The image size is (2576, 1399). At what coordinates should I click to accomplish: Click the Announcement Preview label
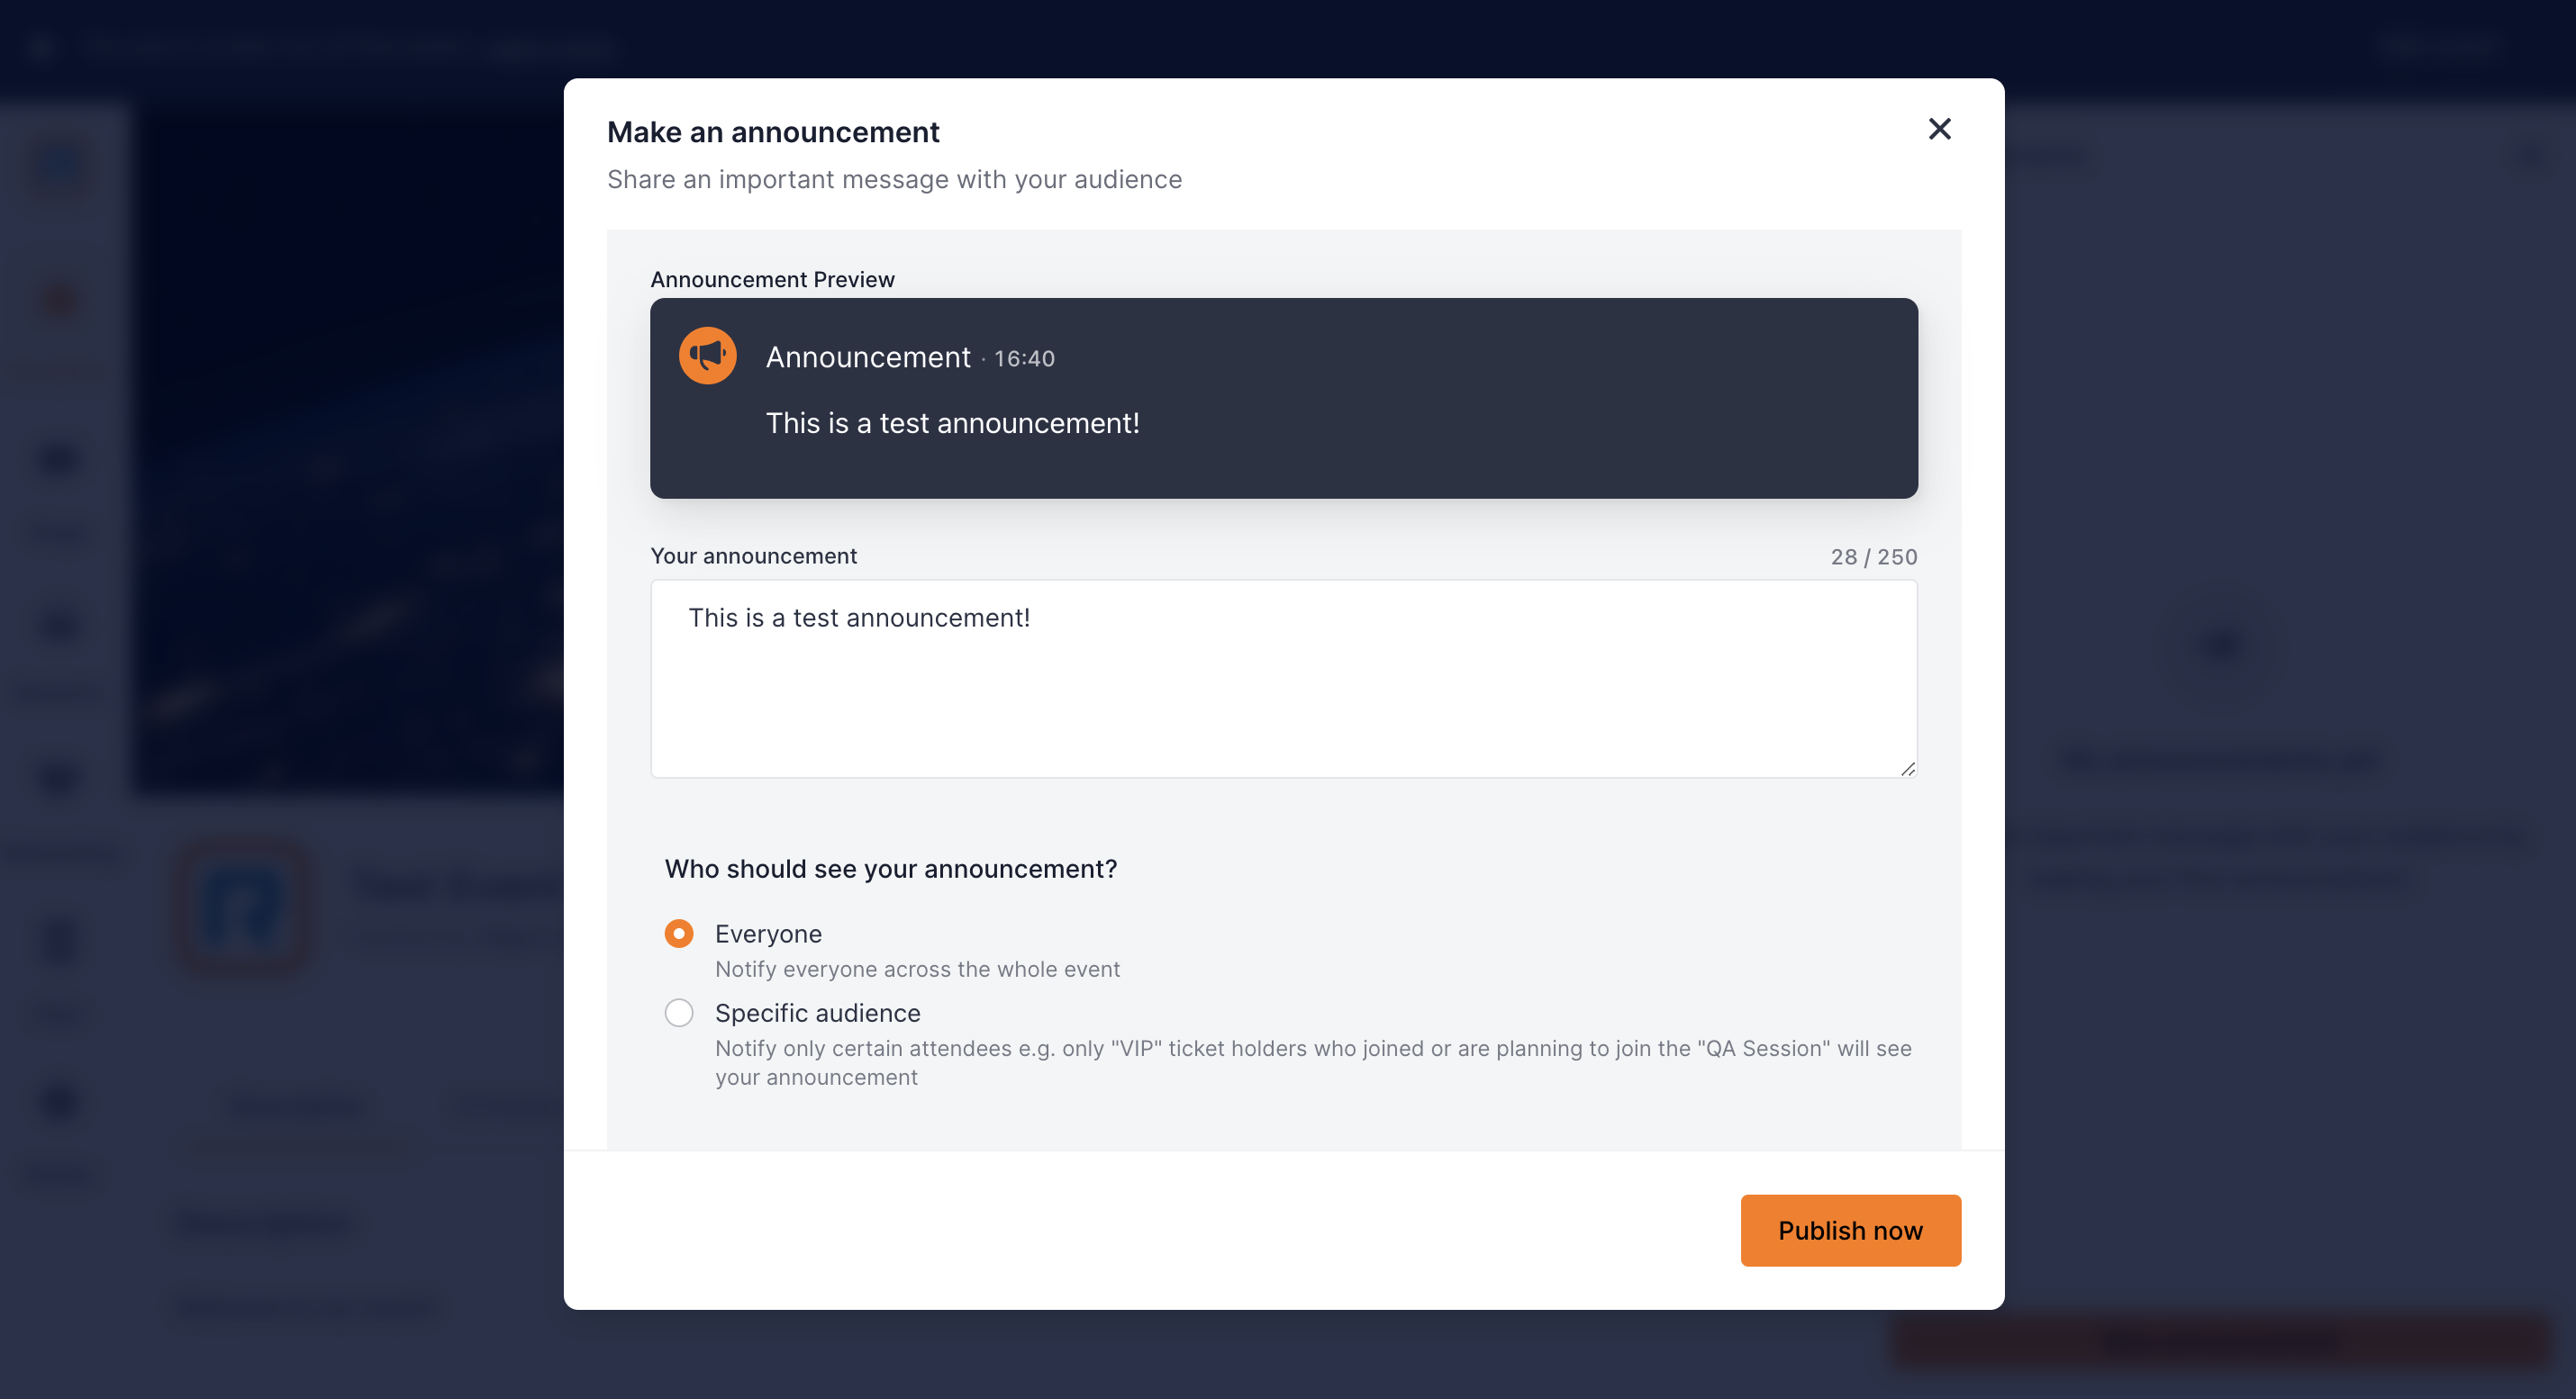coord(772,280)
